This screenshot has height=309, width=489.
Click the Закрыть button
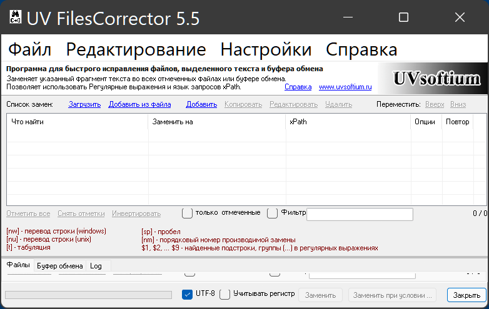[x=466, y=295]
